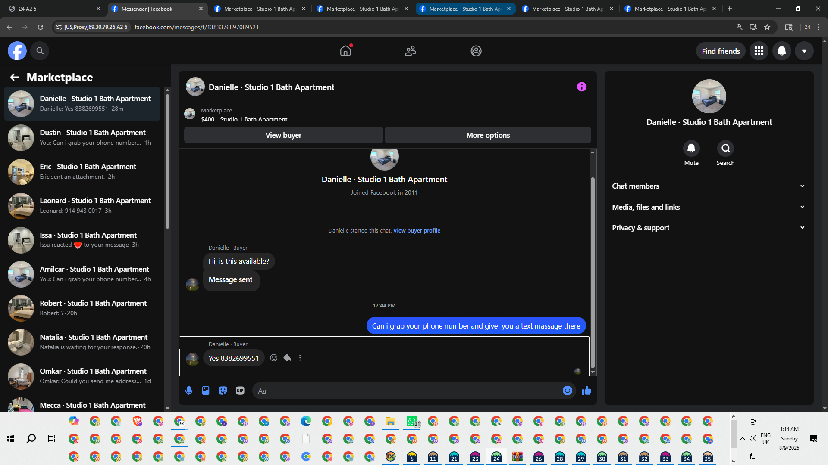Switch to the '24 A2 6' browser tab
828x465 pixels.
click(53, 9)
